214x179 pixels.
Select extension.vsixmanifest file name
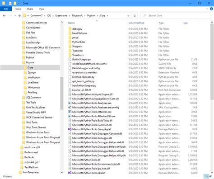click(85, 72)
